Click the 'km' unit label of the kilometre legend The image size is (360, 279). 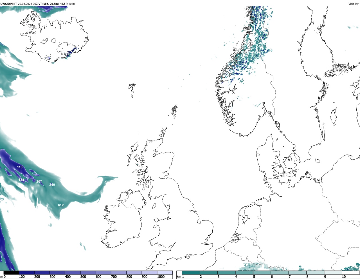(x=179, y=277)
